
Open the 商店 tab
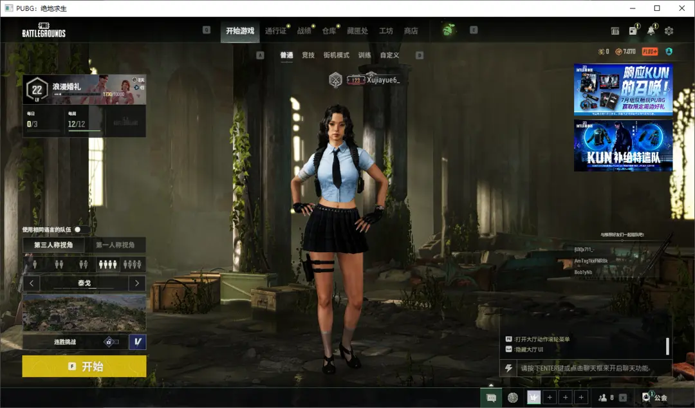click(411, 31)
